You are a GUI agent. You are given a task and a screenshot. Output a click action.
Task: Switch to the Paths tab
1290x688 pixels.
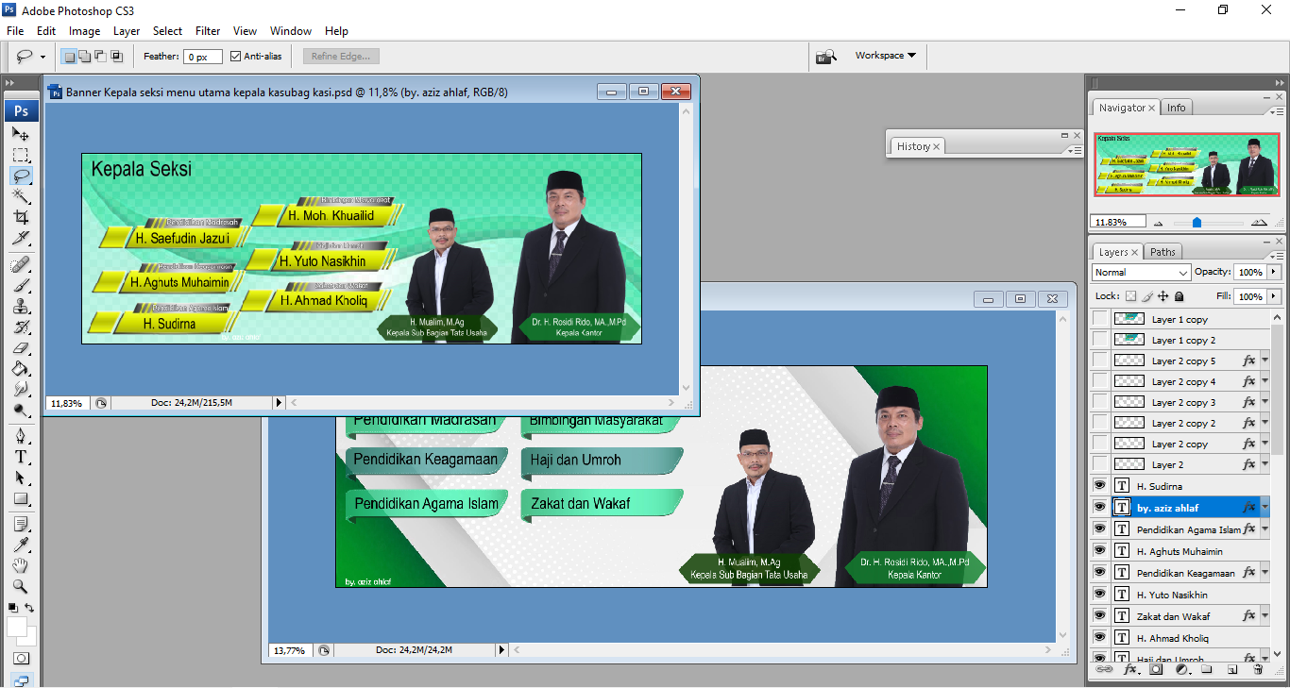[x=1163, y=252]
